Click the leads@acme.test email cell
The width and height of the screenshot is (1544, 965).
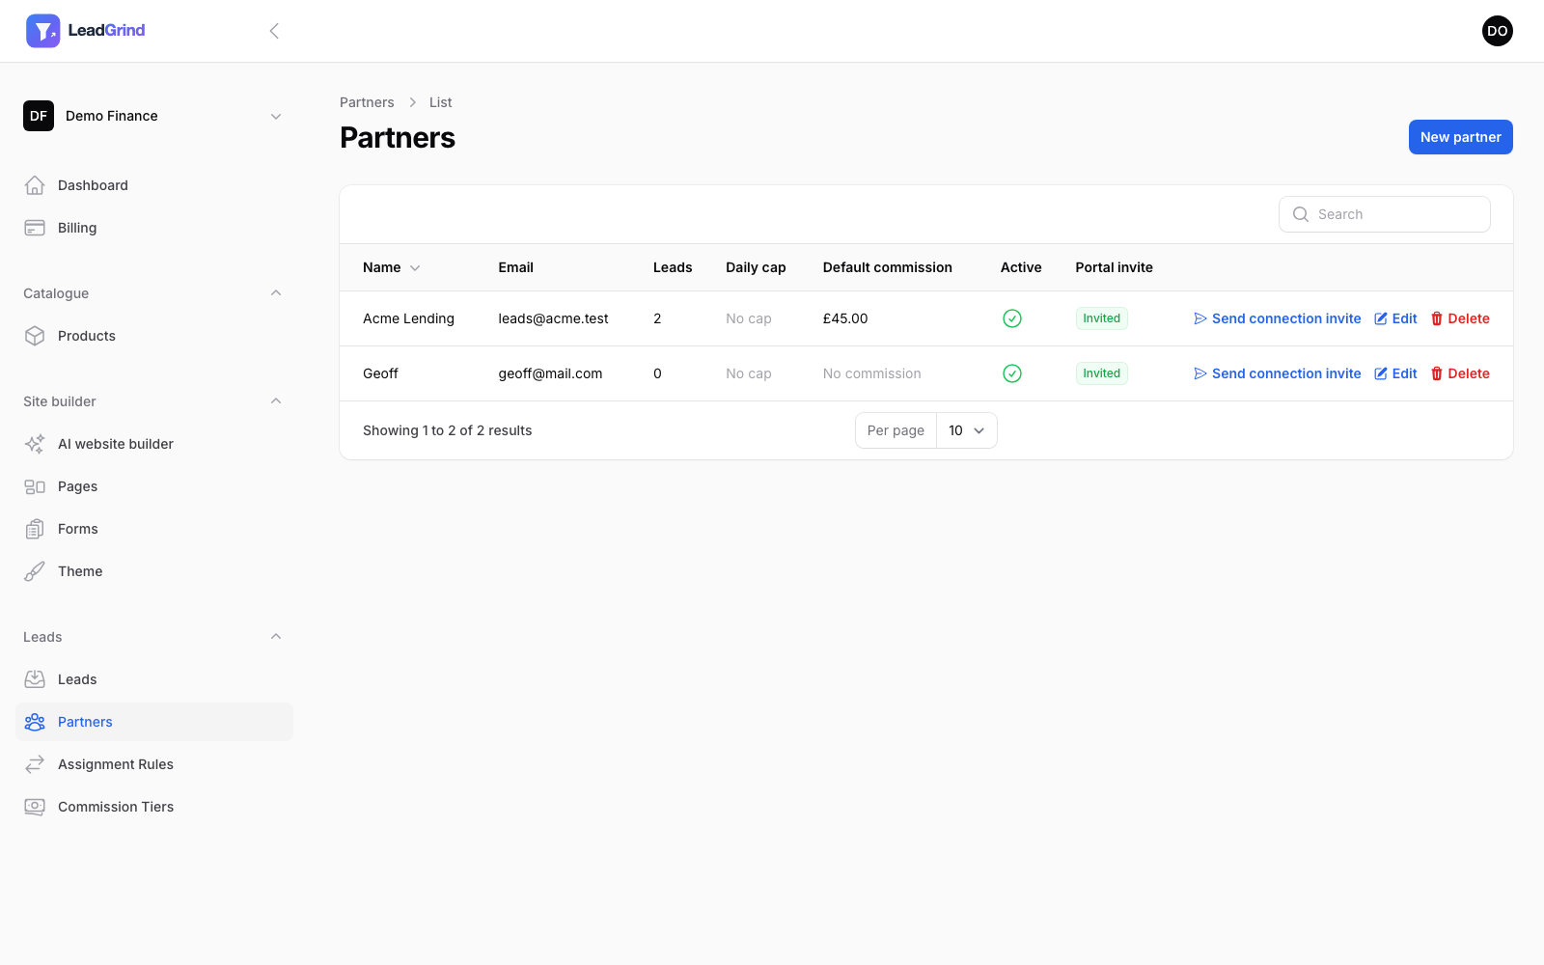pos(553,318)
